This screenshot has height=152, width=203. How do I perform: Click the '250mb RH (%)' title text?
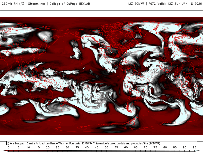[13, 4]
